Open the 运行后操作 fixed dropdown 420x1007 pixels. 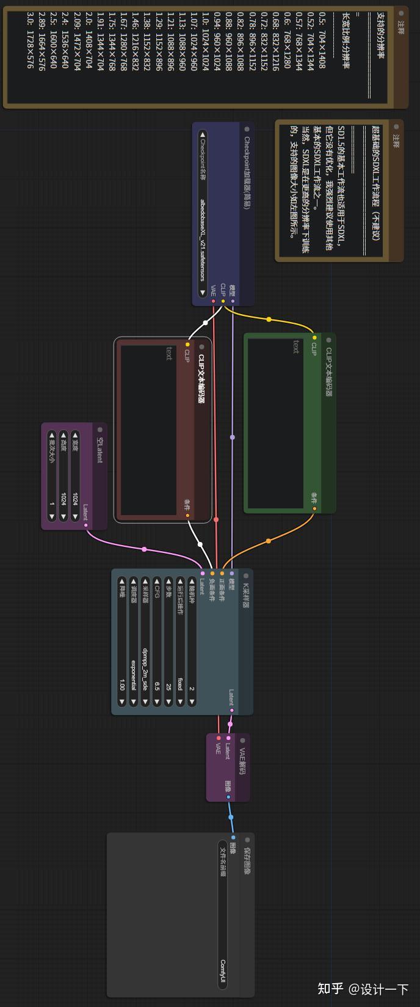[x=180, y=642]
